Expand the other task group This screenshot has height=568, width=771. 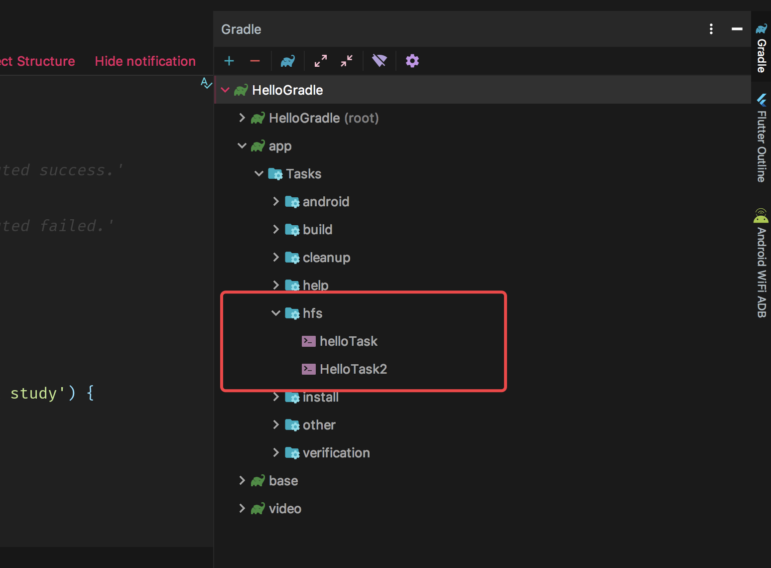(276, 425)
